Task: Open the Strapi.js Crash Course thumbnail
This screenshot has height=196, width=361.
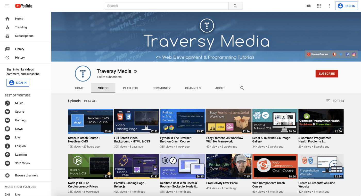Action: [x=91, y=121]
